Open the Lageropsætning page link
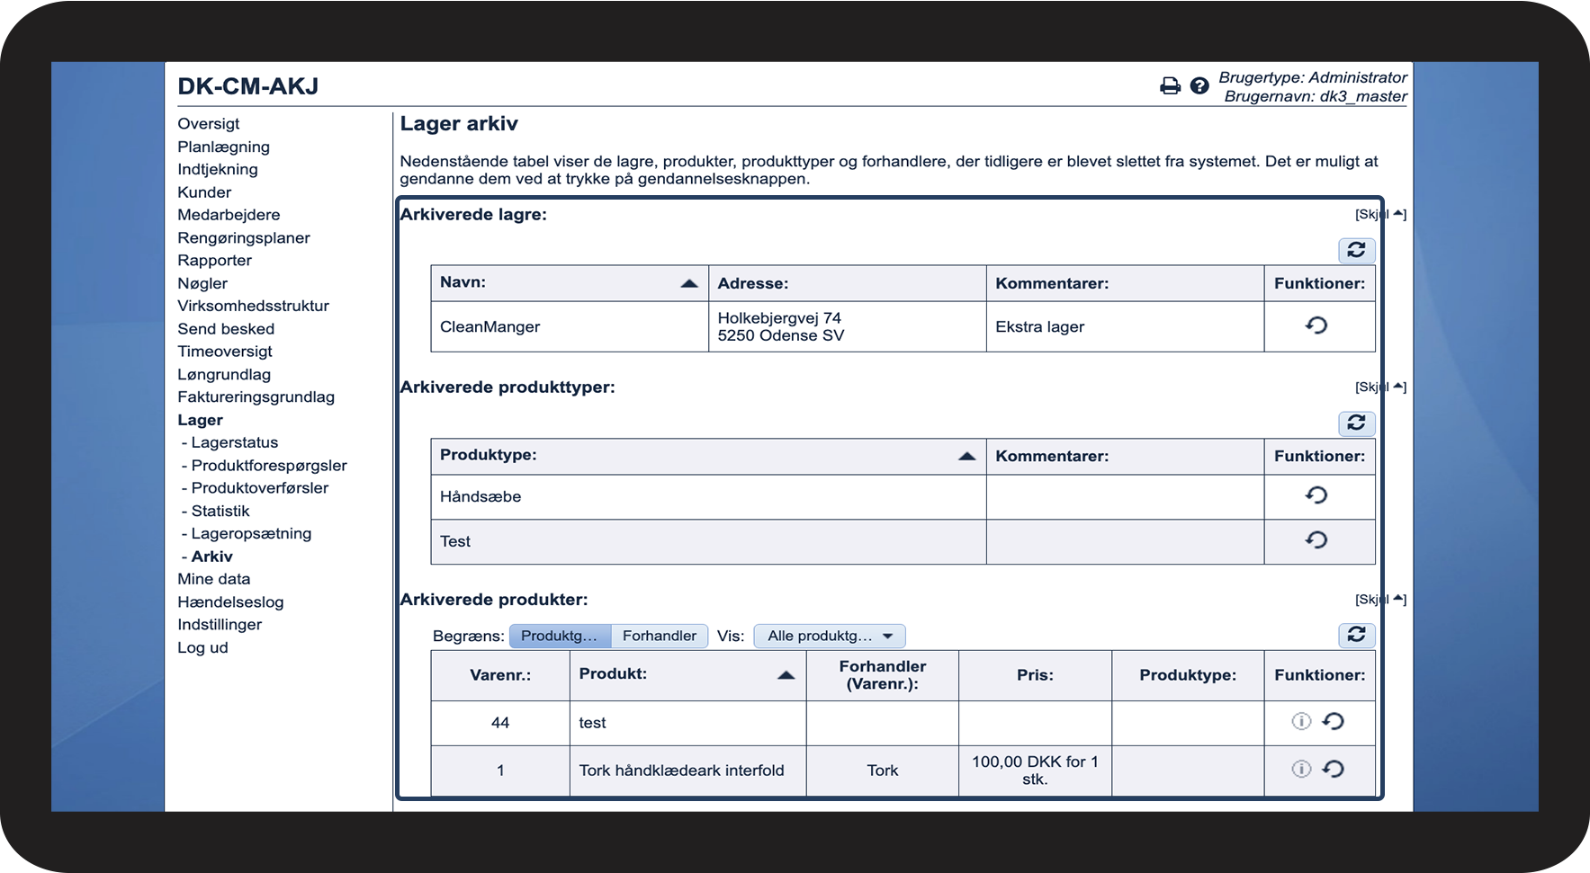 pyautogui.click(x=251, y=534)
